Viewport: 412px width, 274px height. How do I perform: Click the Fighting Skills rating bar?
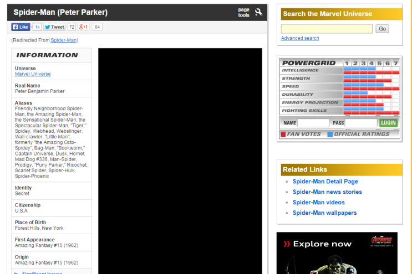click(372, 111)
